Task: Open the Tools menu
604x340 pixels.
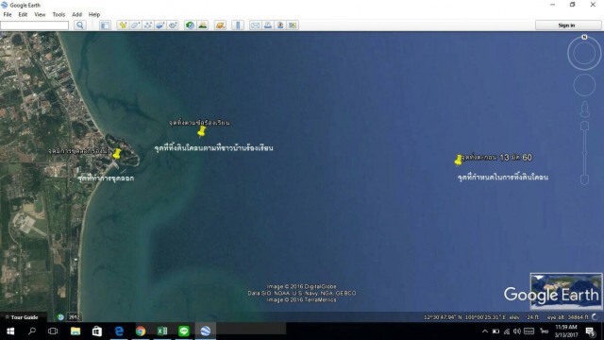Action: click(x=59, y=14)
